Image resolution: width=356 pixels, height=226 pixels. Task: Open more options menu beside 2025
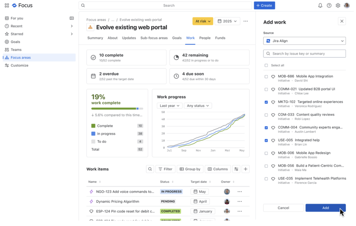[245, 21]
